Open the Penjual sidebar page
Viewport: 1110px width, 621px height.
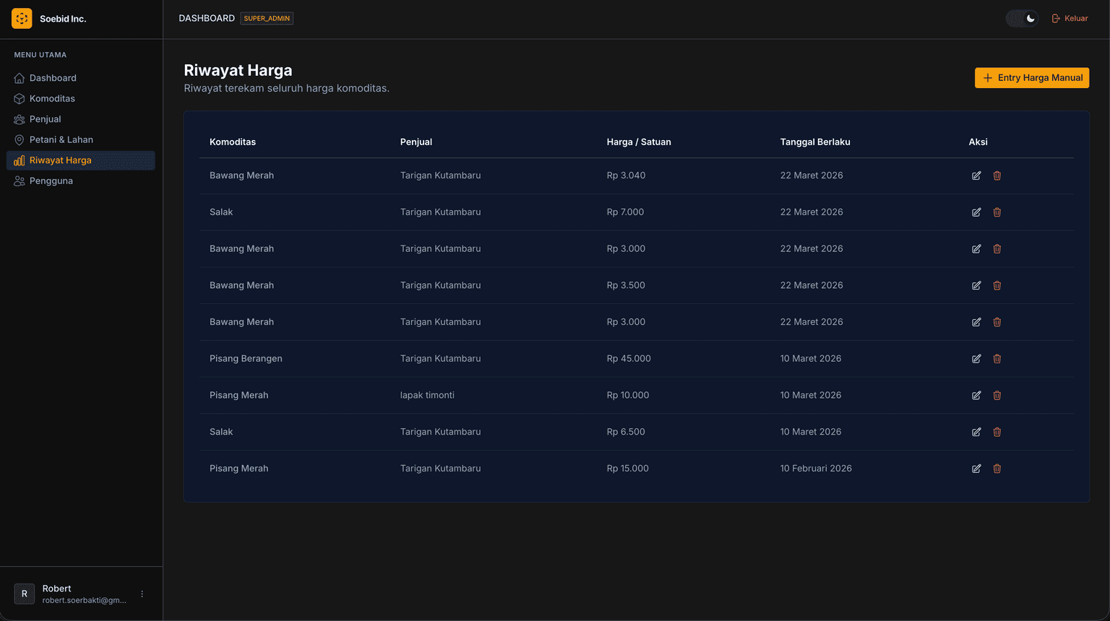pyautogui.click(x=81, y=119)
